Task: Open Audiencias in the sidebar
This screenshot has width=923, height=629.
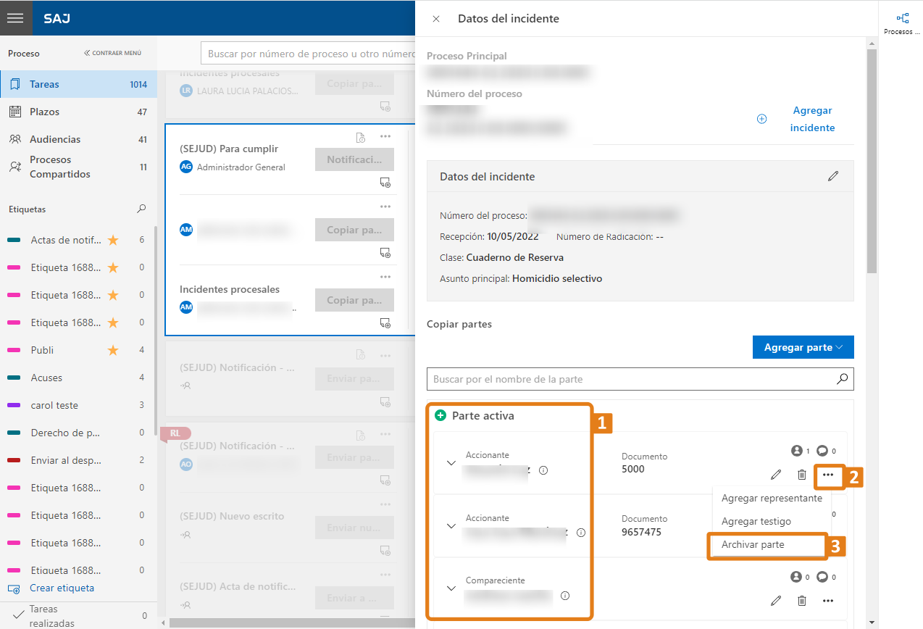Action: click(78, 139)
